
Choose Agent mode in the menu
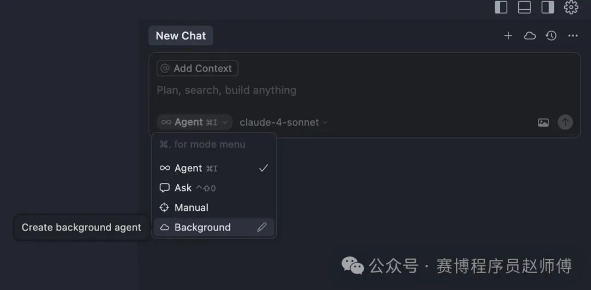pyautogui.click(x=214, y=168)
